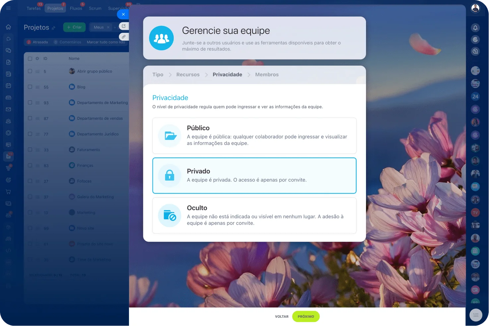The image size is (489, 326).
Task: Open the Fluxos tab in the top bar
Action: coord(76,8)
